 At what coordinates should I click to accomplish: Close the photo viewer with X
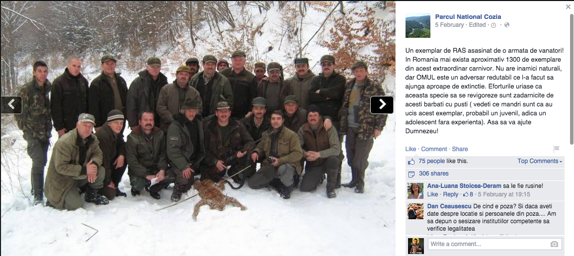pos(568,6)
